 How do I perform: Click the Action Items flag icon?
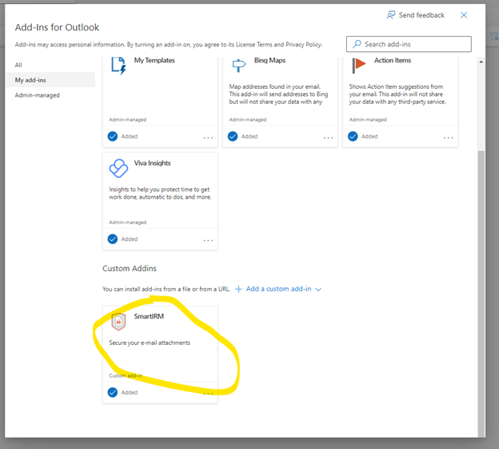tap(358, 66)
